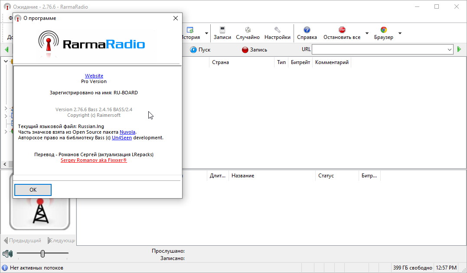Image resolution: width=467 pixels, height=273 pixels.
Task: Click the green left arrow before Пуск
Action: point(7,49)
